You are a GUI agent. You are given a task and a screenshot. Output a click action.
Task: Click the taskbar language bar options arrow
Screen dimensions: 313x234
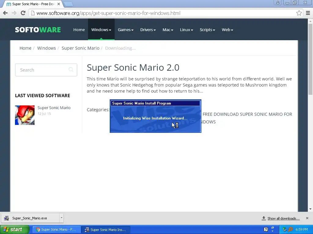273,231
